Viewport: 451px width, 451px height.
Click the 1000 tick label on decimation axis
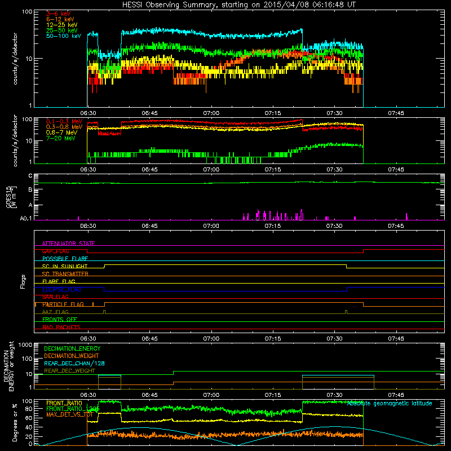tap(25, 344)
